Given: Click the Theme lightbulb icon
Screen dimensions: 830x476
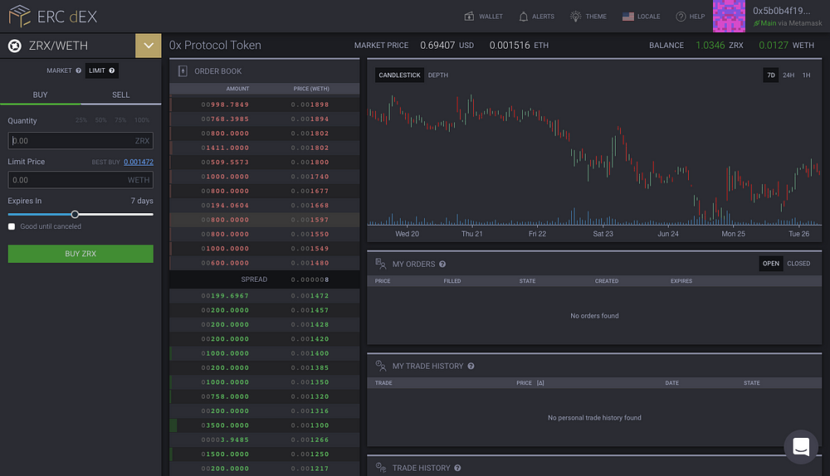Looking at the screenshot, I should (575, 17).
